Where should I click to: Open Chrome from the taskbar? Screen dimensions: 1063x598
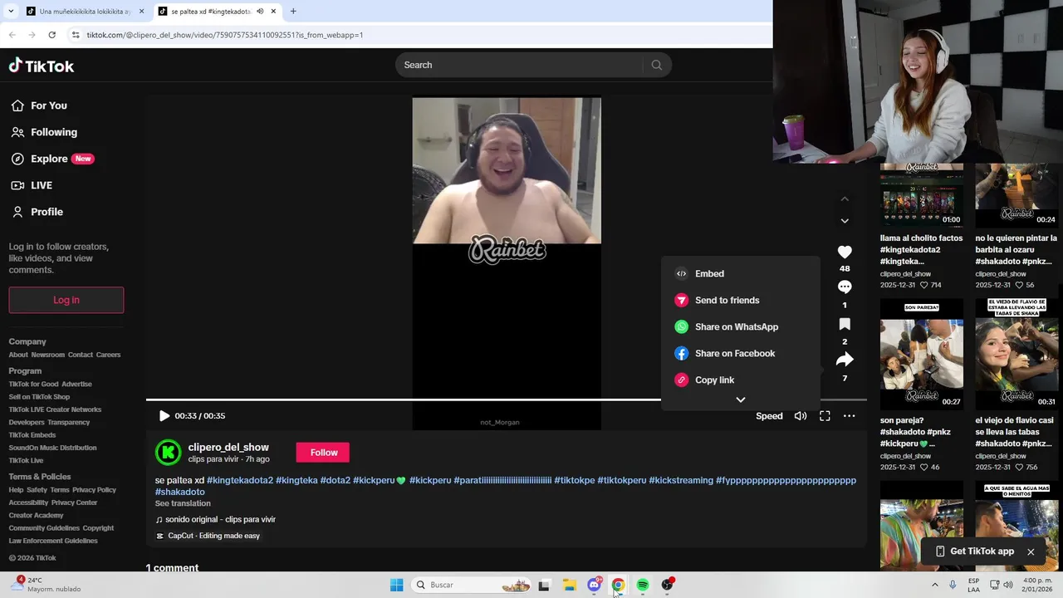click(x=618, y=585)
